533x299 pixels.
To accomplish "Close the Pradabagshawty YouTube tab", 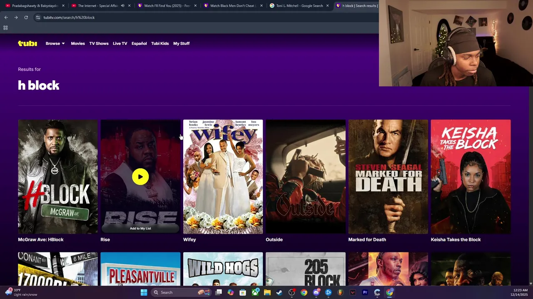I will pos(63,6).
